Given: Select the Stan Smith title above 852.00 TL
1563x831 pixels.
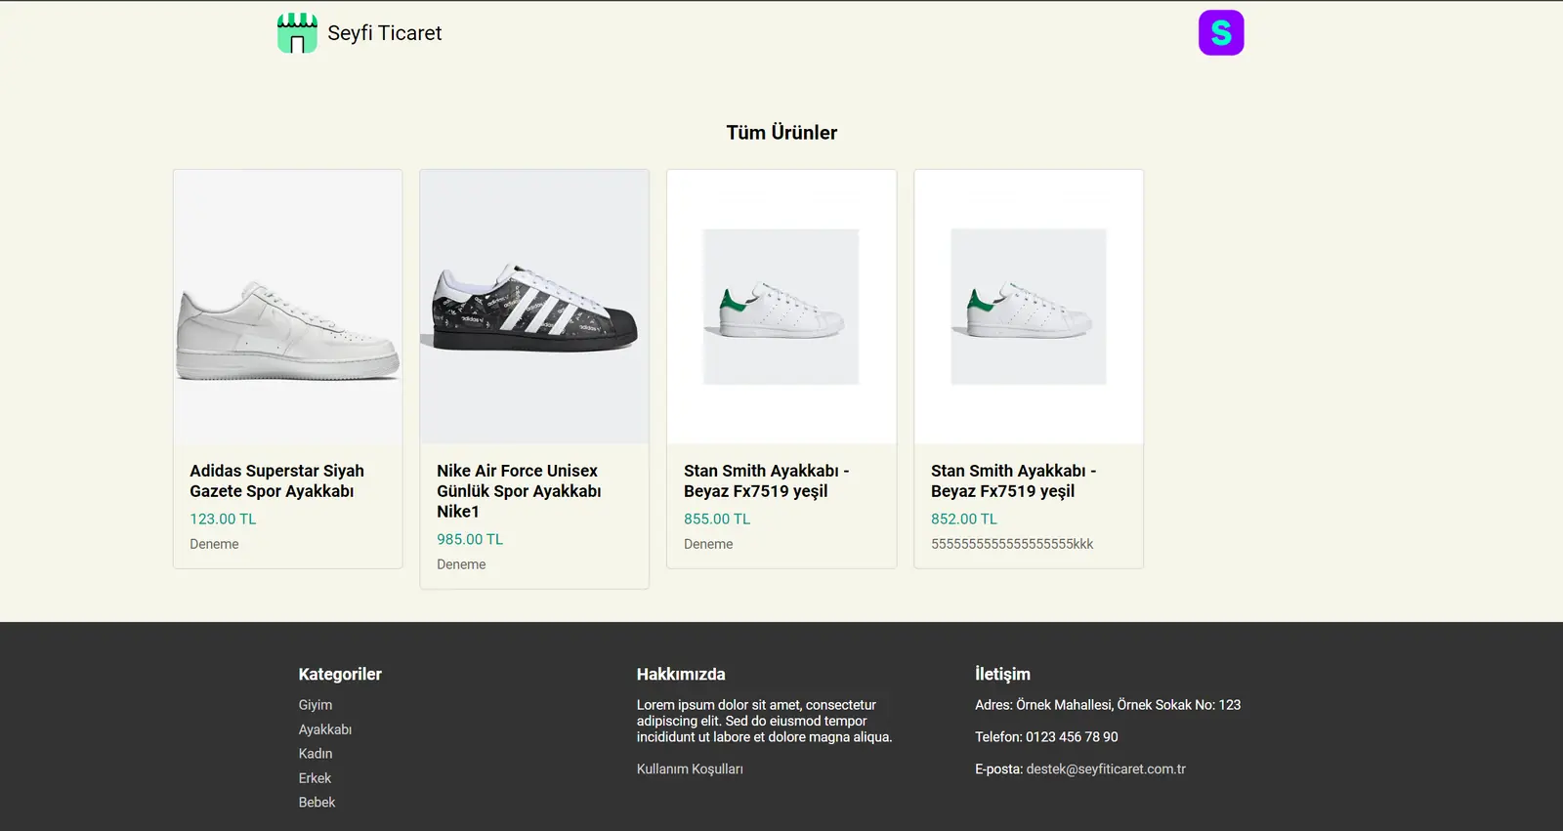Looking at the screenshot, I should click(x=1014, y=481).
